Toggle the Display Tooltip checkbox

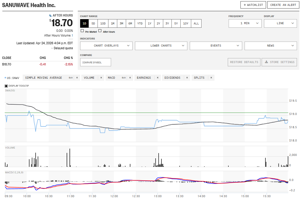click(6, 86)
